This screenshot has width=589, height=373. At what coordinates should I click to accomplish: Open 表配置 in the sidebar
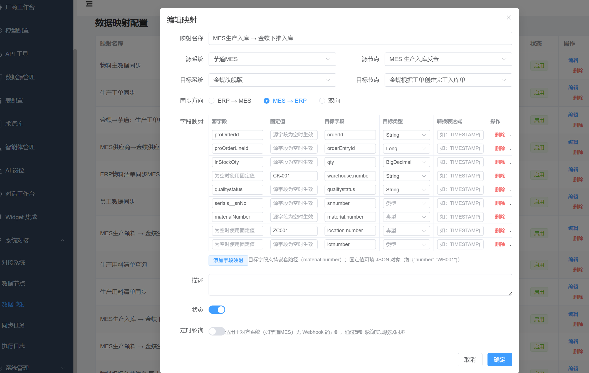(x=14, y=101)
